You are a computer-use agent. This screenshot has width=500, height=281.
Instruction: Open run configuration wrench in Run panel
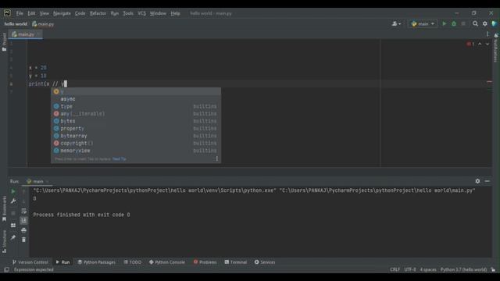[x=13, y=201]
